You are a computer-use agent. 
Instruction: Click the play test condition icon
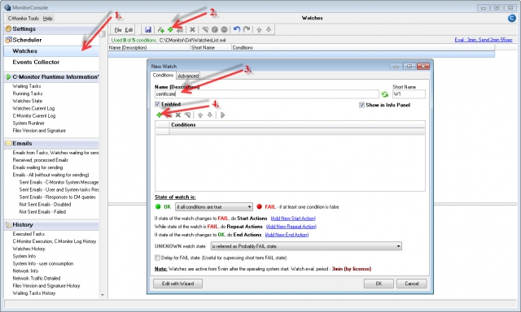click(222, 115)
